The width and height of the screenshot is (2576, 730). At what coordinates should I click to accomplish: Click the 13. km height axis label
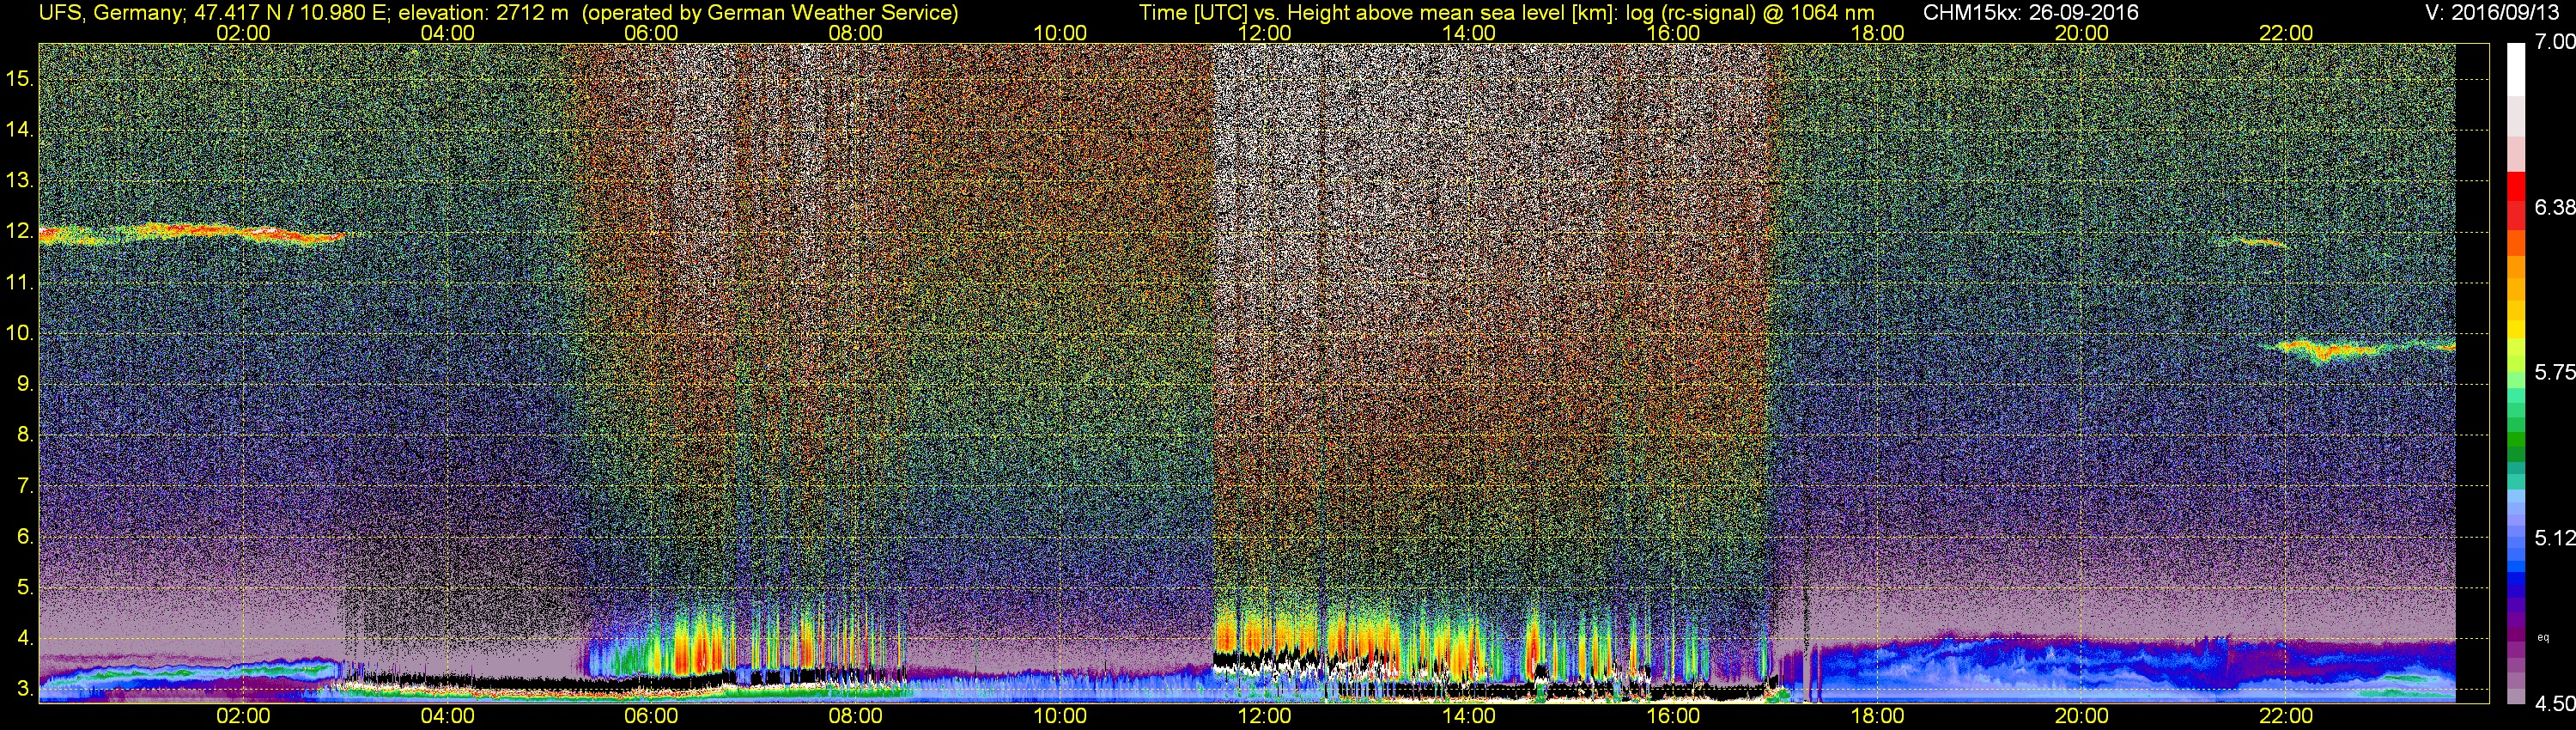19,180
